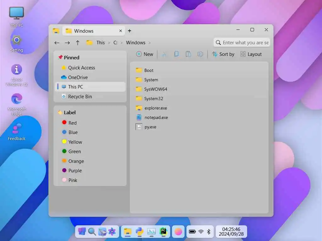
Task: Click the This PC desktop icon
Action: 16,17
